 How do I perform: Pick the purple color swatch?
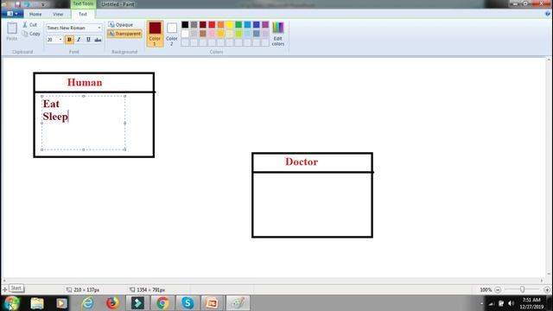tap(265, 24)
